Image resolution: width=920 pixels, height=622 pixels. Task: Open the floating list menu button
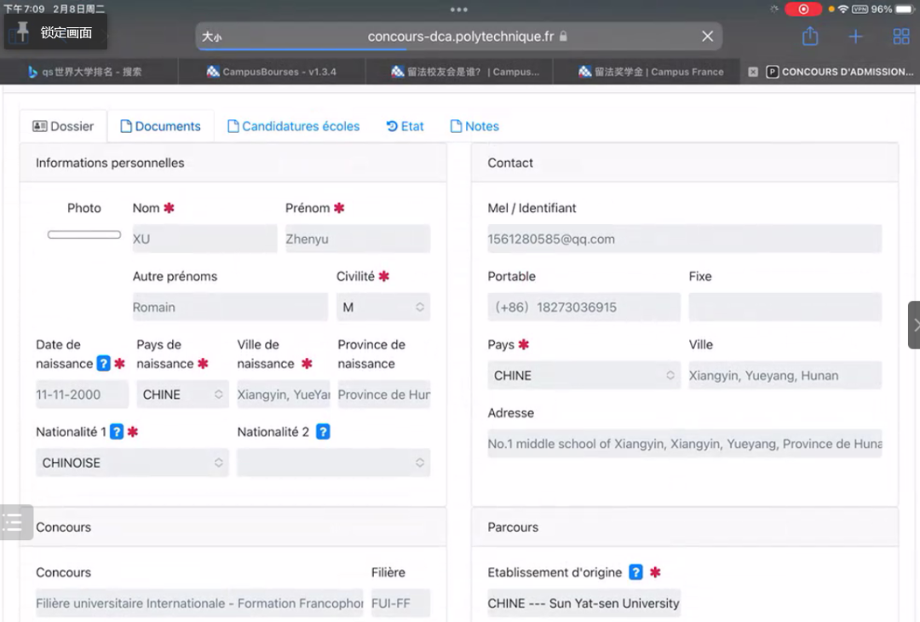click(x=14, y=522)
